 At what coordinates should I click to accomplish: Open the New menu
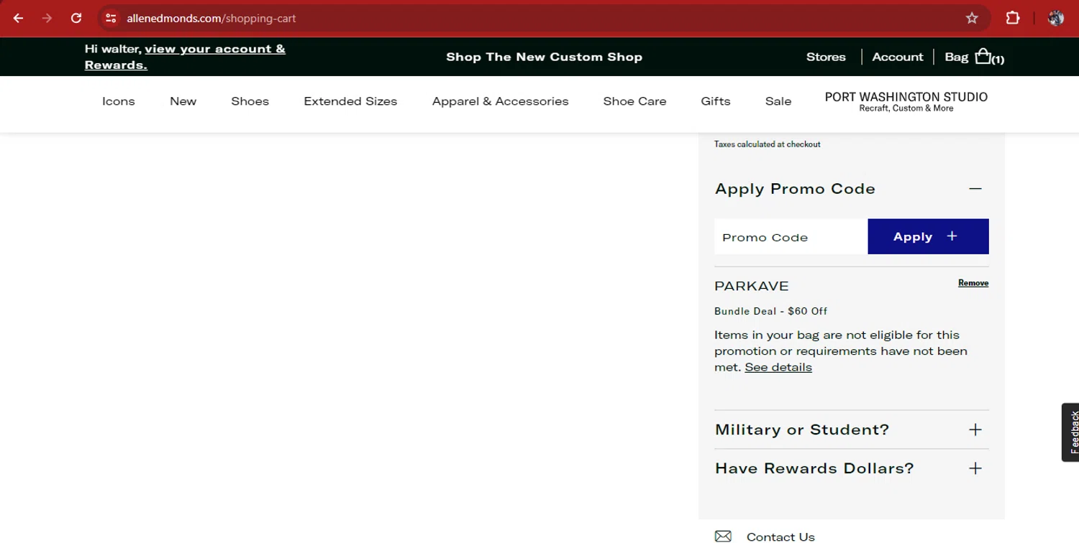[x=183, y=101]
